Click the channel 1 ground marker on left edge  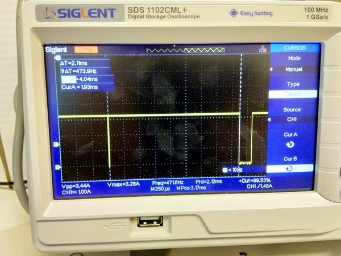click(57, 167)
